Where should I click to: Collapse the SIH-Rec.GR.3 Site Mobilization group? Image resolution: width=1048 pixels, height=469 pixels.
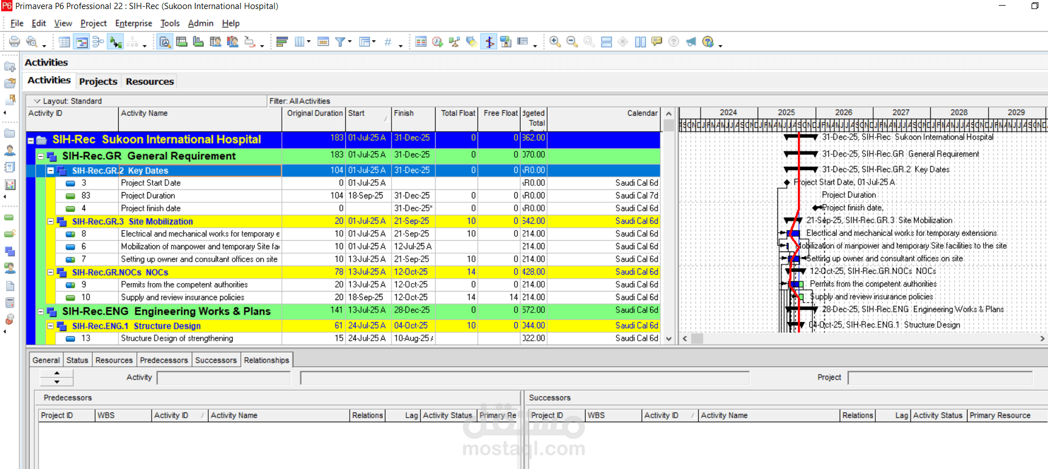point(50,222)
